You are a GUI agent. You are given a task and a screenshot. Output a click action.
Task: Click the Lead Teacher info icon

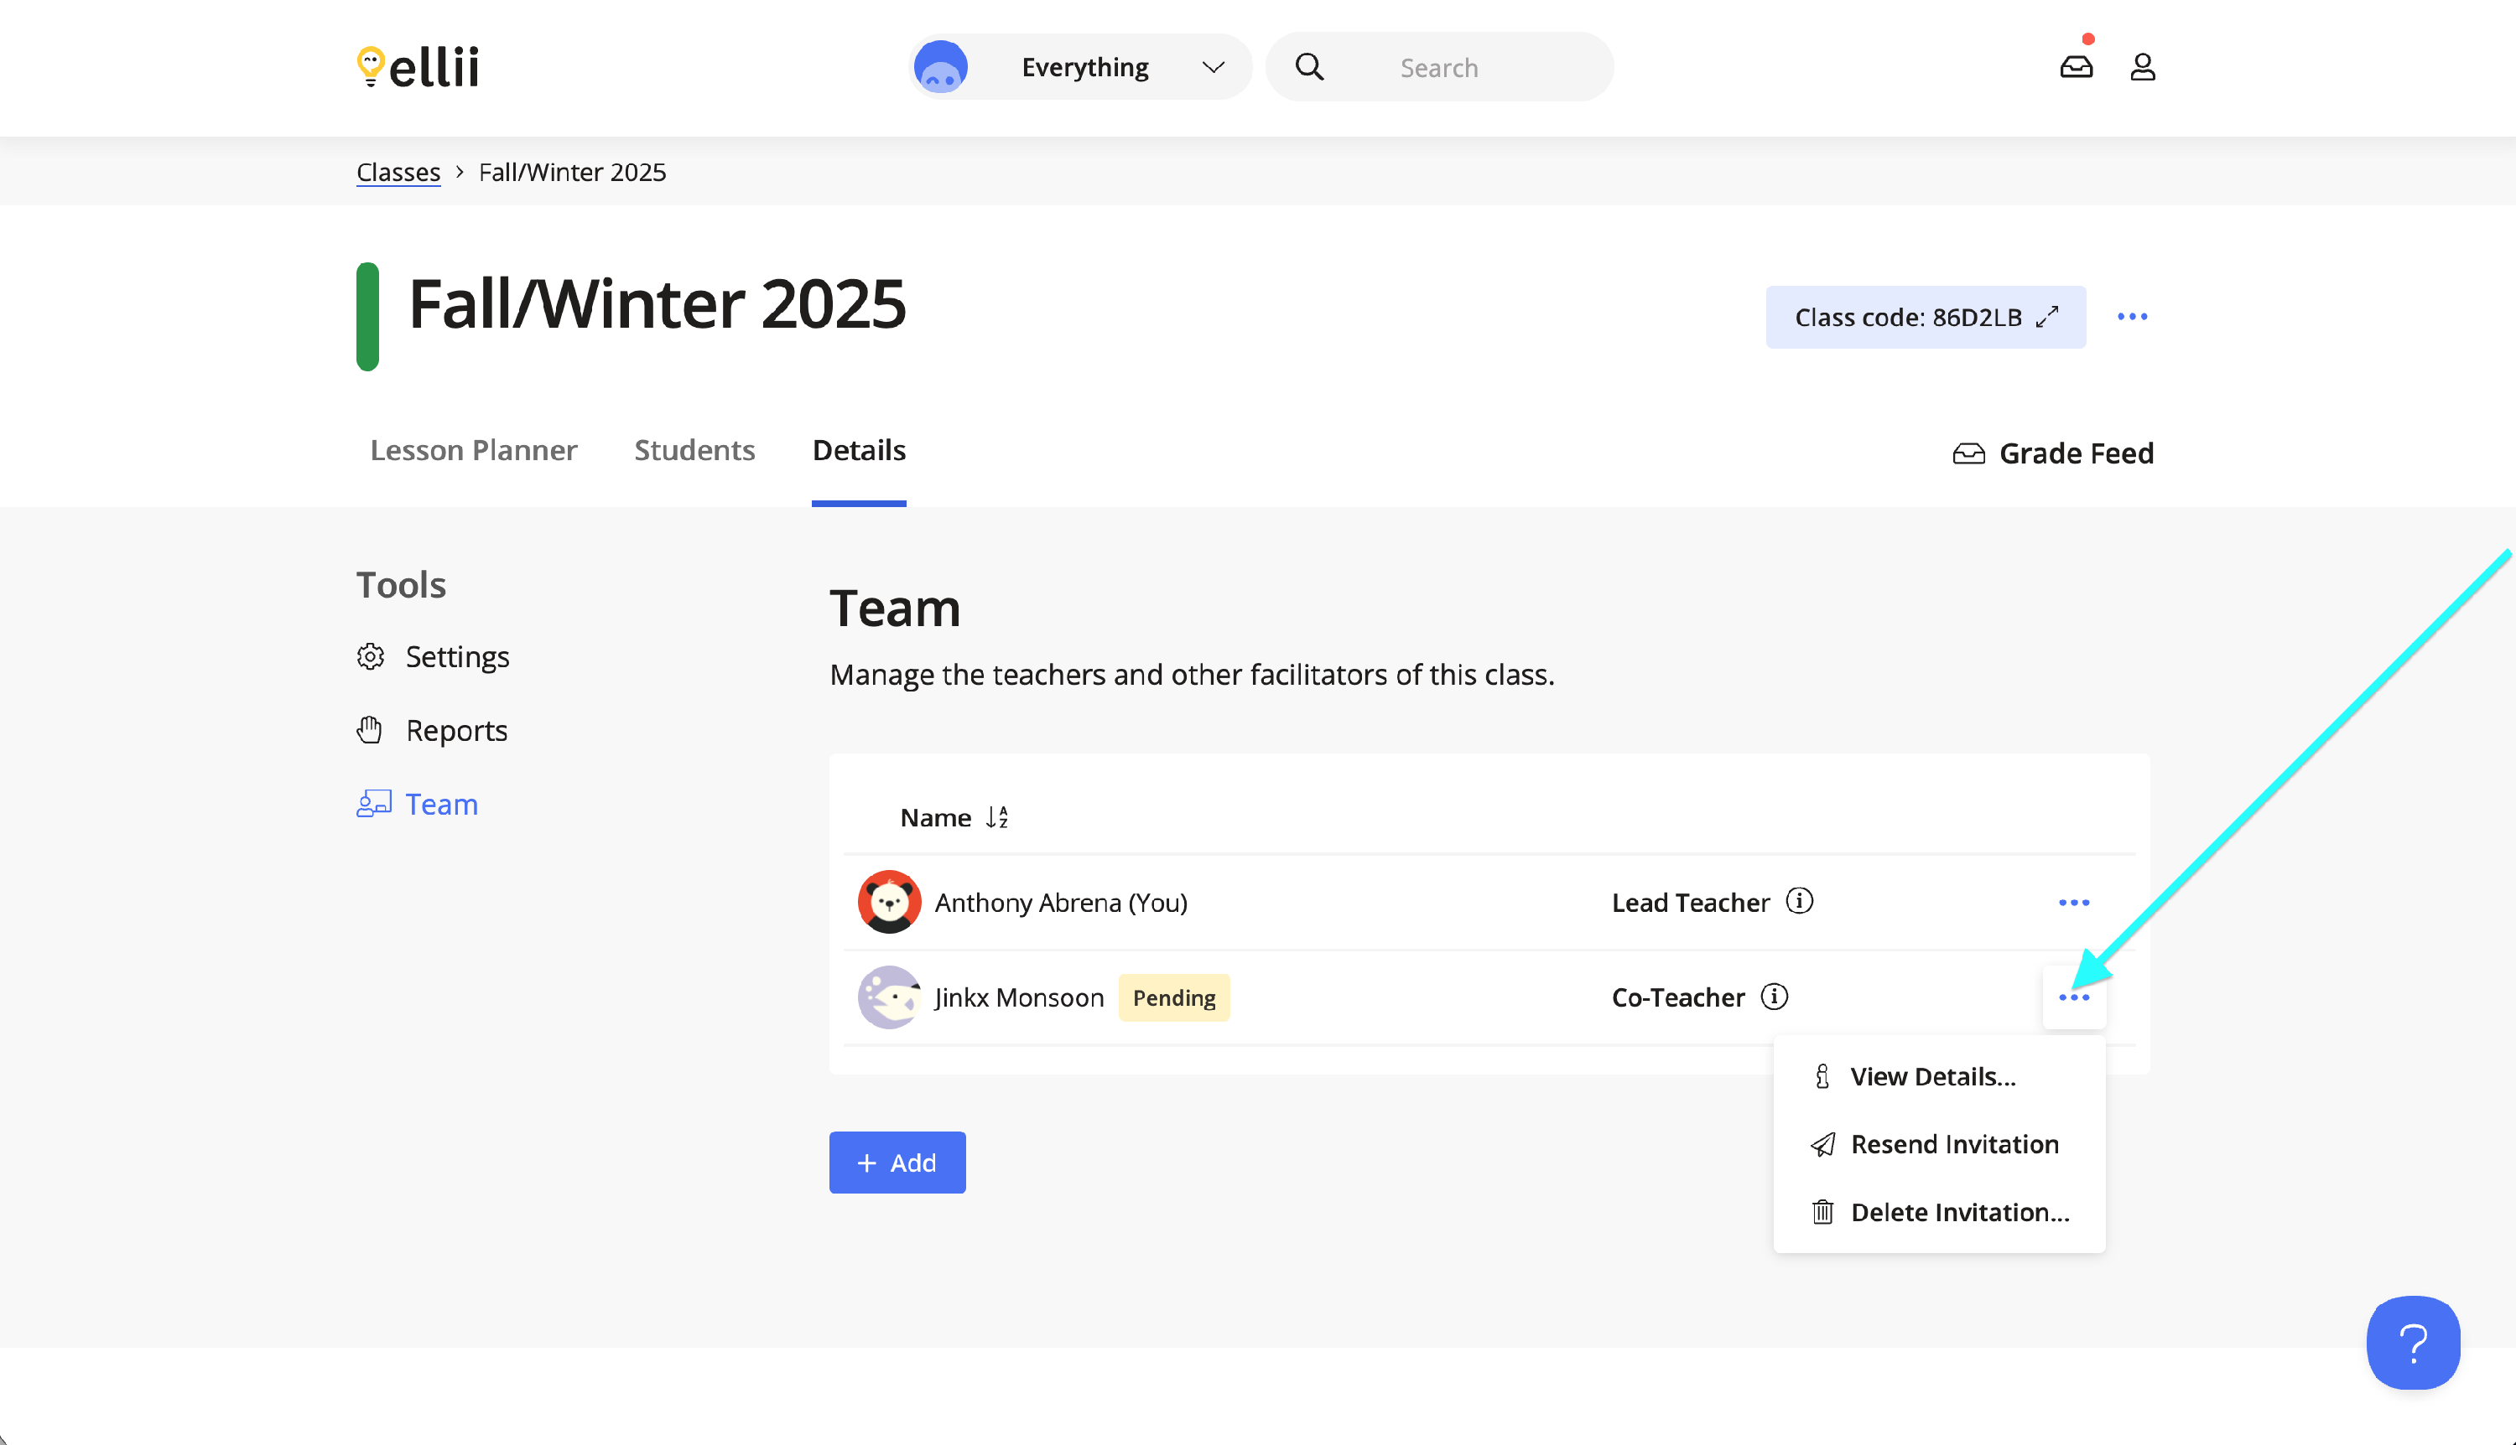1799,901
